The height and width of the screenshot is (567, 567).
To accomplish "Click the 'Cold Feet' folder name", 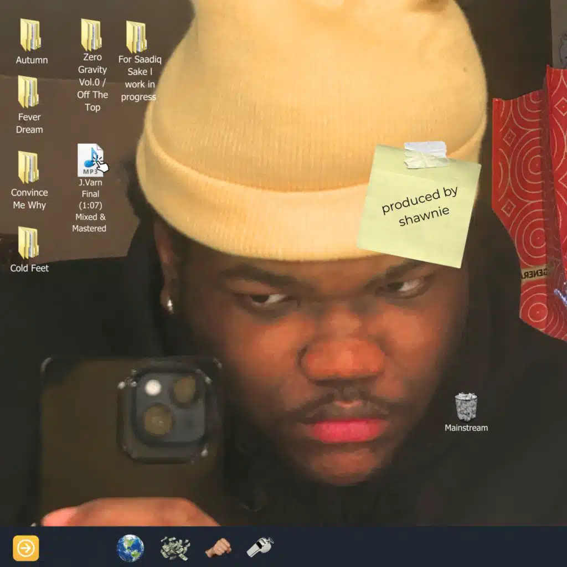I will [x=29, y=269].
